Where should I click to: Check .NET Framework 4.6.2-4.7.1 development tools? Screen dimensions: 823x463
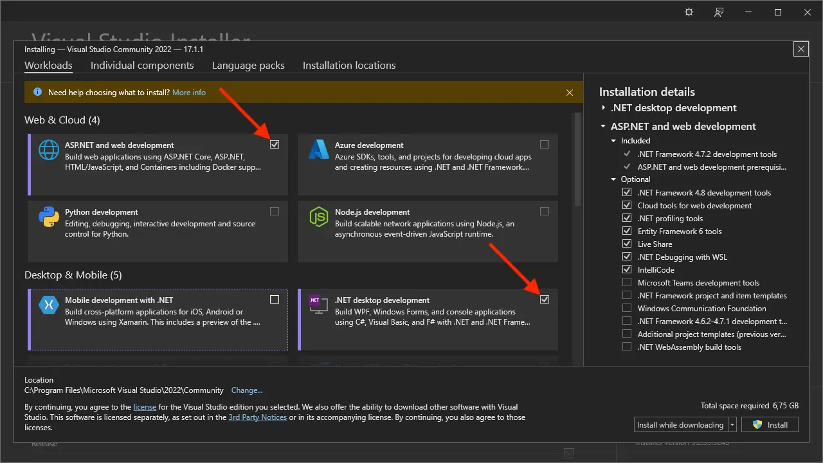tap(627, 322)
